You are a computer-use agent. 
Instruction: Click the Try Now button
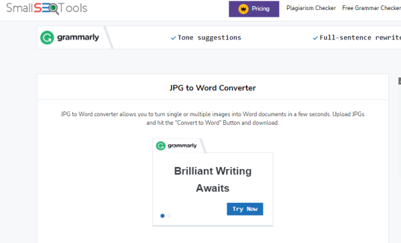245,209
